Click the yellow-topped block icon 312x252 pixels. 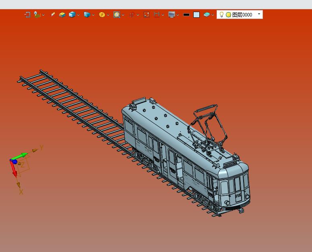[62, 15]
